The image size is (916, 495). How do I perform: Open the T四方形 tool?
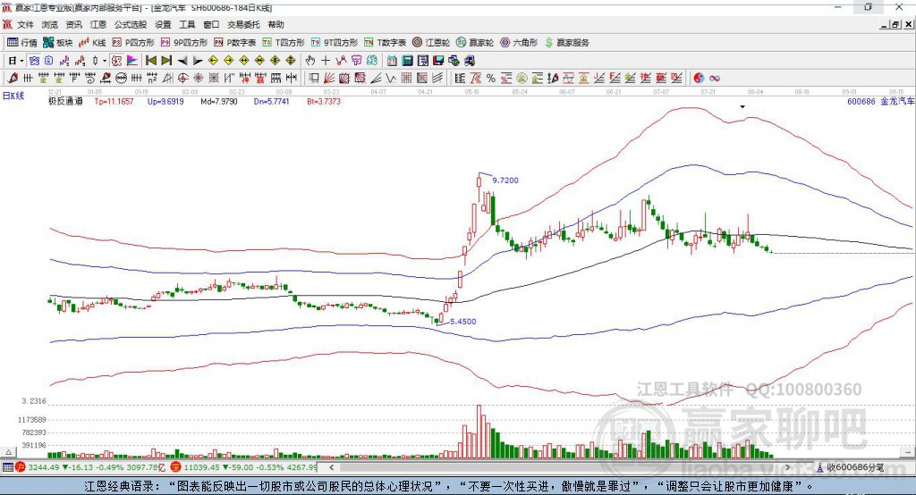[284, 43]
